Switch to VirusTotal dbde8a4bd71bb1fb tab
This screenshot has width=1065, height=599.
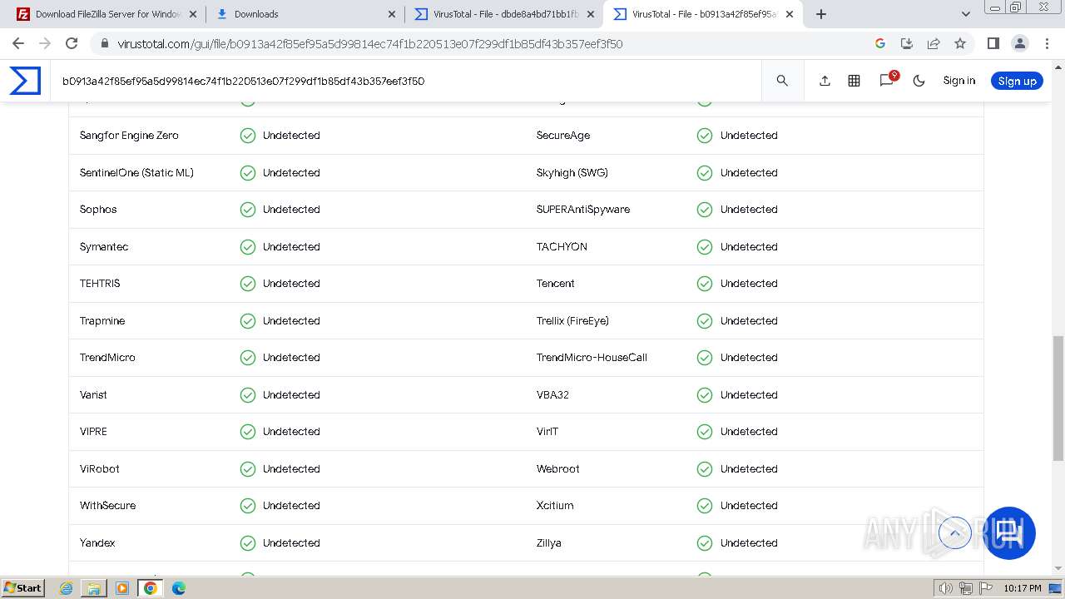503,14
